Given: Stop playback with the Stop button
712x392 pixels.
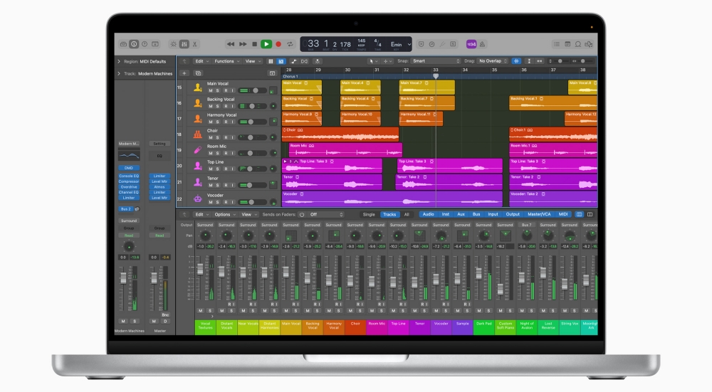Looking at the screenshot, I should (255, 44).
